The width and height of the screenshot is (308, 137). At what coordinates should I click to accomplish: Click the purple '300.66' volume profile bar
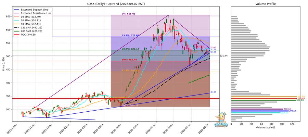(x=257, y=109)
